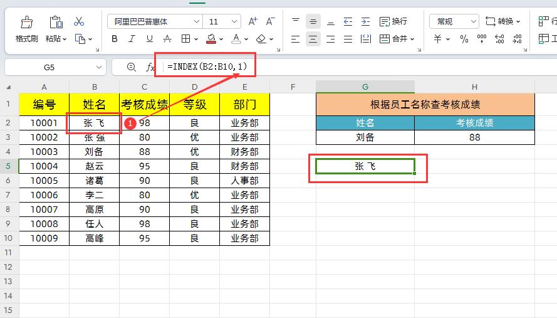Click the fx Insert Function icon
The width and height of the screenshot is (557, 318).
(150, 67)
